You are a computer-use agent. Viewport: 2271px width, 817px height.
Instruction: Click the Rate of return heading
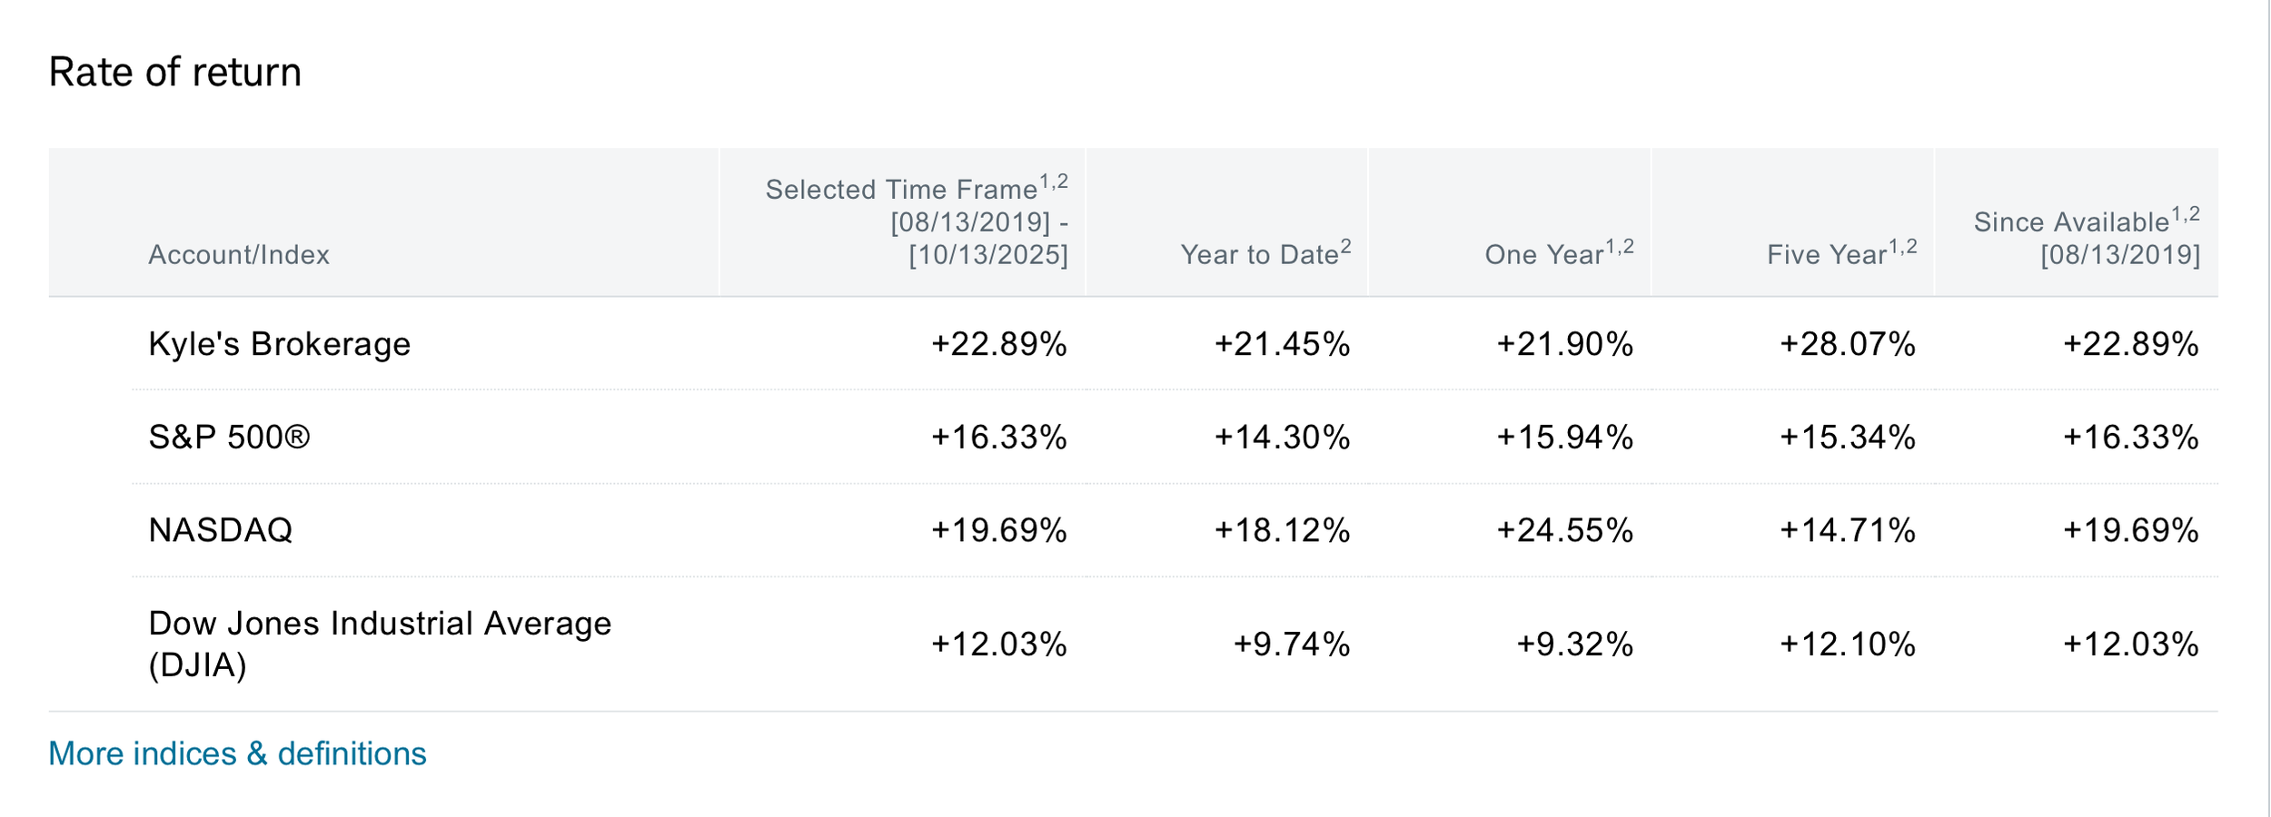pyautogui.click(x=174, y=72)
